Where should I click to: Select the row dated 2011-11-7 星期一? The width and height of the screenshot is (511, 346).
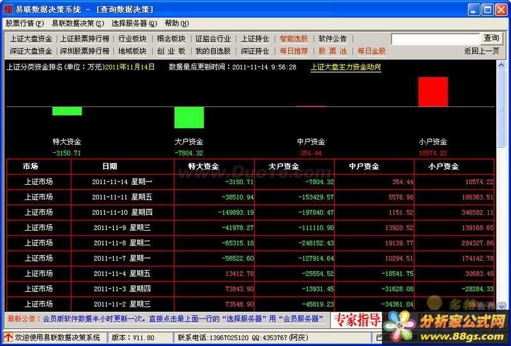250,258
